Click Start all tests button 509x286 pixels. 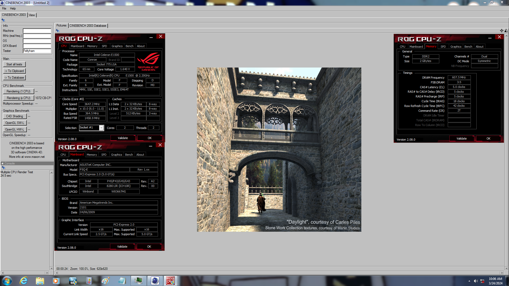coord(14,64)
